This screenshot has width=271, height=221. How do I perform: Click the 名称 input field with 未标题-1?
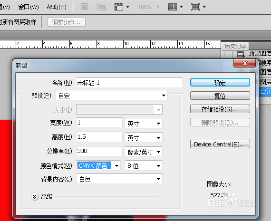click(129, 83)
